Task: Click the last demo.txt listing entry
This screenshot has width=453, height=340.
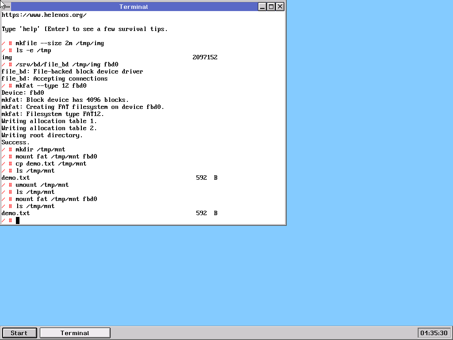Action: [15, 213]
